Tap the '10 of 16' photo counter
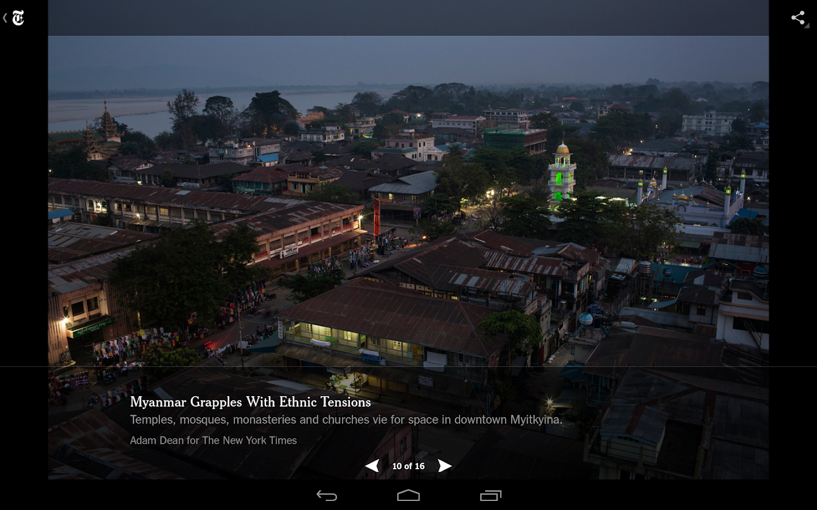 click(x=408, y=466)
